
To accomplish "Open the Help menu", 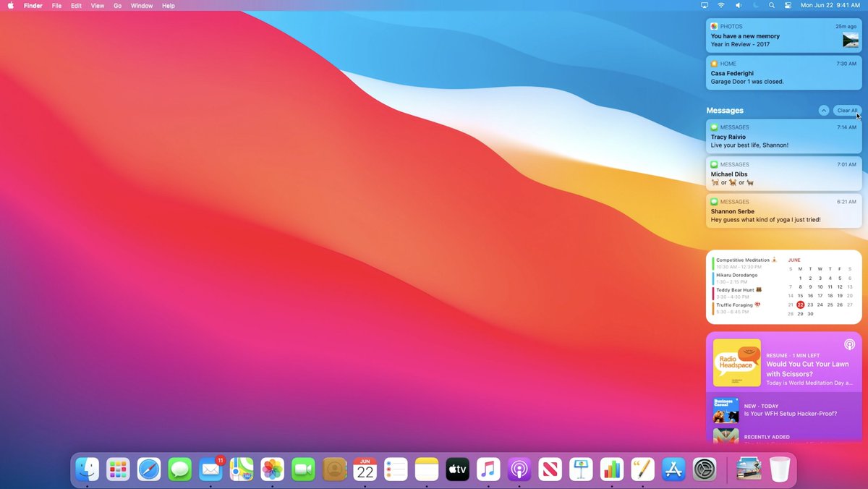I will [x=168, y=5].
